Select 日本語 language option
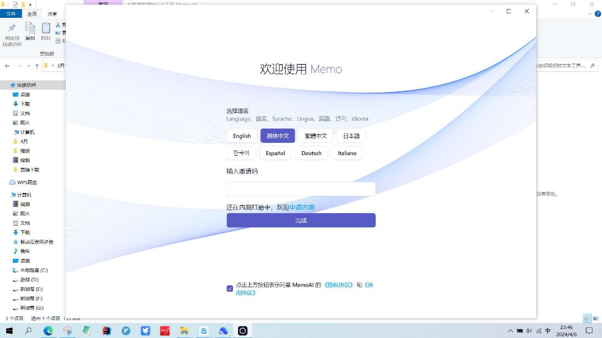This screenshot has height=338, width=602. 351,136
